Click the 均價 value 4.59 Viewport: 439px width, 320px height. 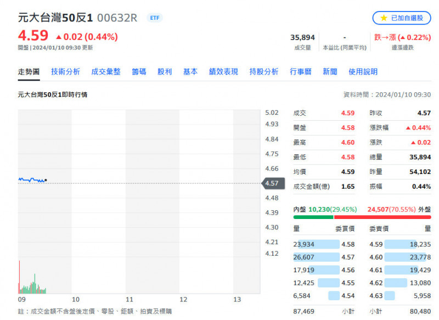348,172
